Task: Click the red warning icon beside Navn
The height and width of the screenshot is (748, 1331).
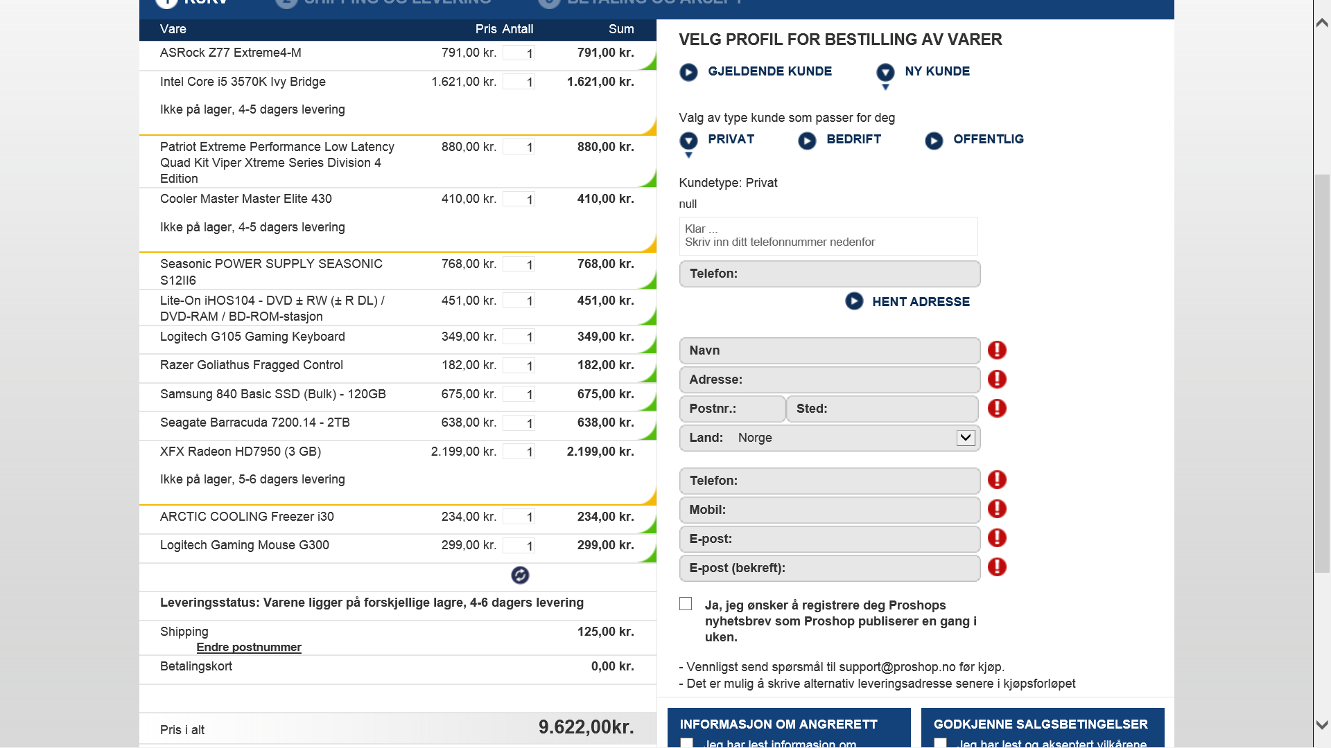Action: (x=997, y=350)
